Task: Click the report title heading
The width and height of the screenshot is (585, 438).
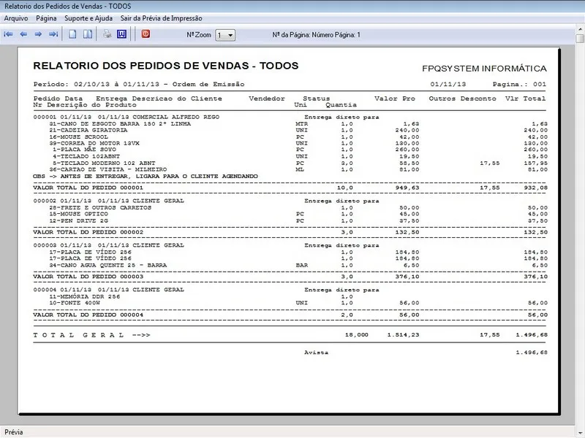Action: pos(166,66)
